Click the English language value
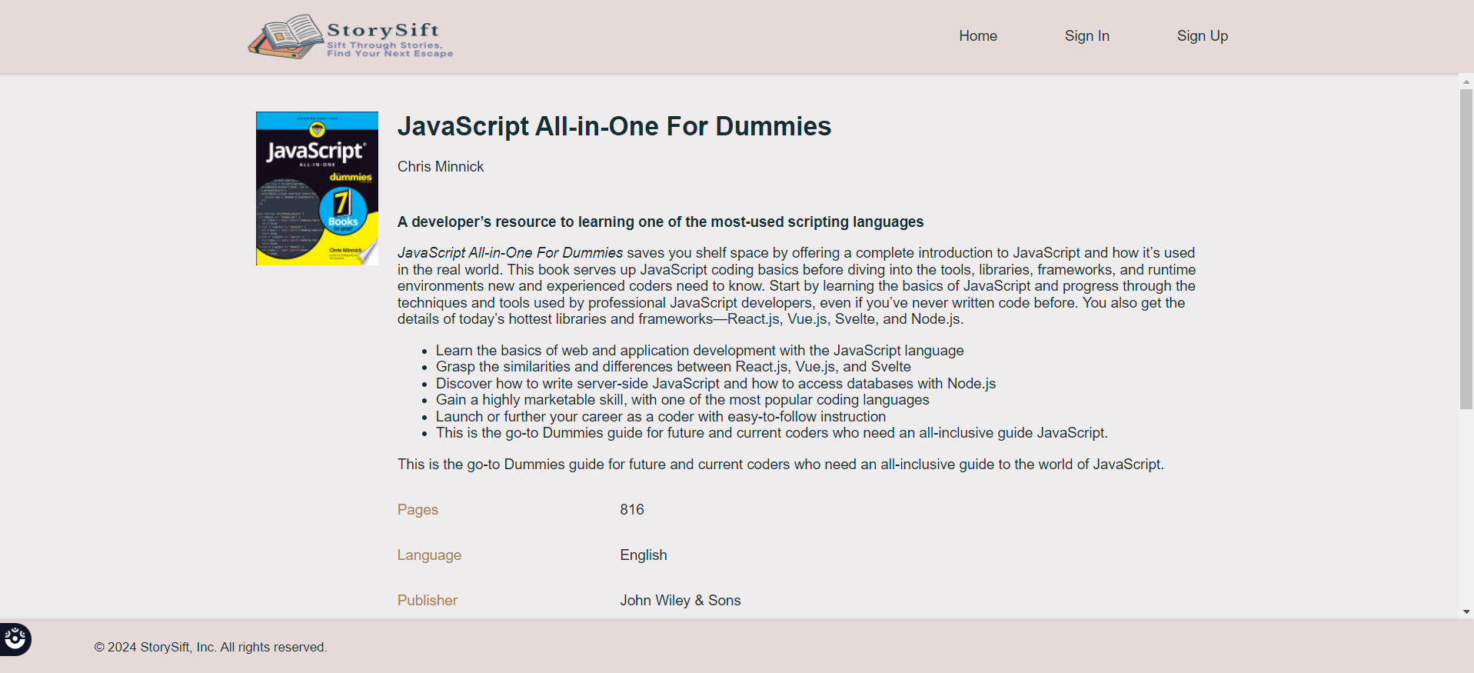The width and height of the screenshot is (1474, 673). [x=644, y=555]
